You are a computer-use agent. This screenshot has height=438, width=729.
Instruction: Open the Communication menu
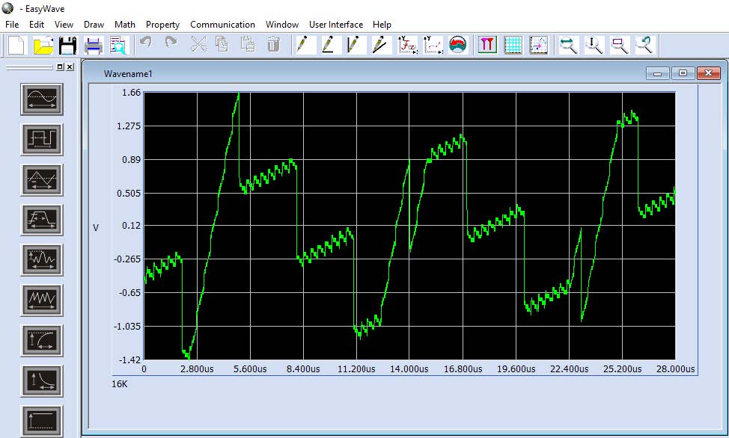pos(222,24)
